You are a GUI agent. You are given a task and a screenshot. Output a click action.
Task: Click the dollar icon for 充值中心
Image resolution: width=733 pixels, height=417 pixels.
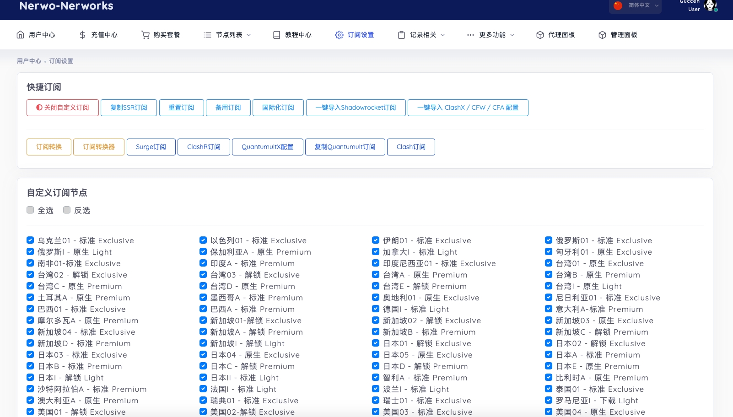click(82, 35)
